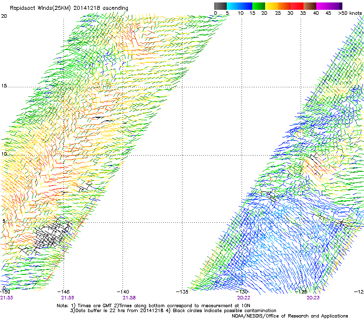Click the 'Times are GMT' note line
Image resolution: width=364 pixels, height=319 pixels.
coord(153,306)
